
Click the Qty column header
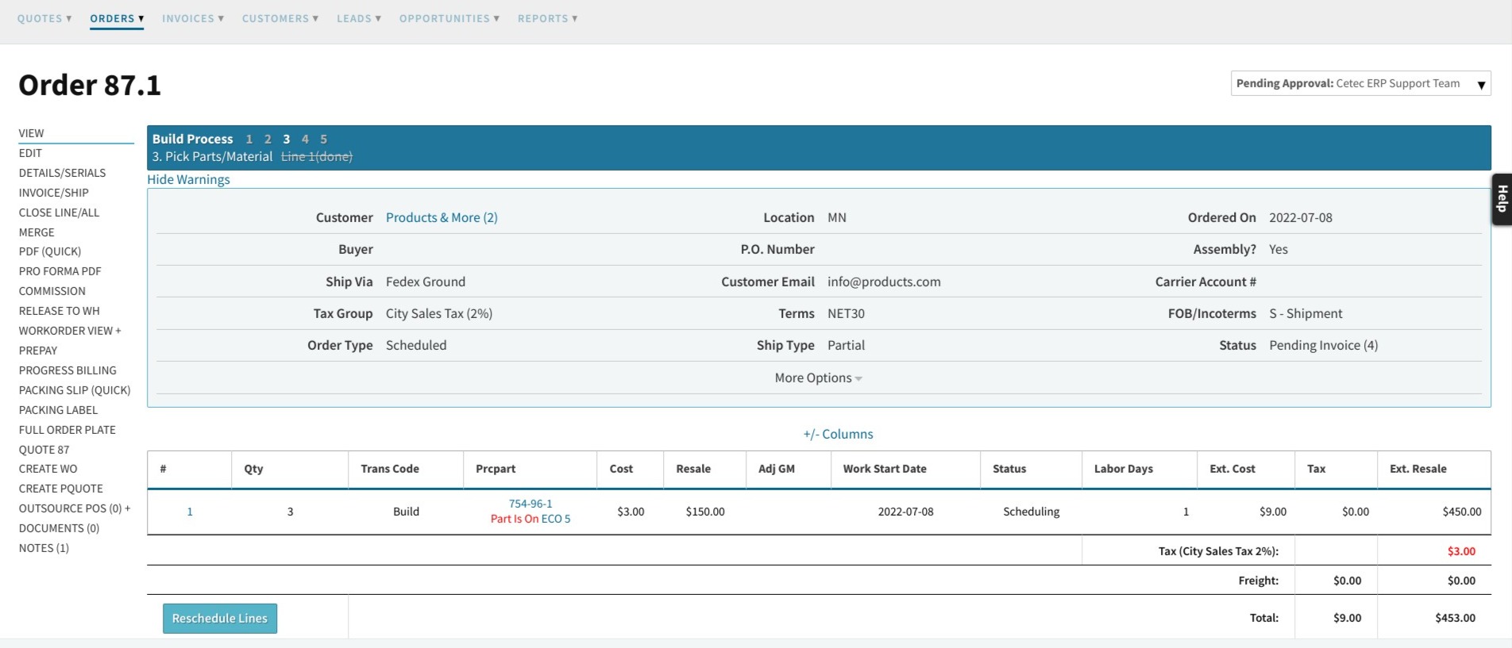coord(254,469)
